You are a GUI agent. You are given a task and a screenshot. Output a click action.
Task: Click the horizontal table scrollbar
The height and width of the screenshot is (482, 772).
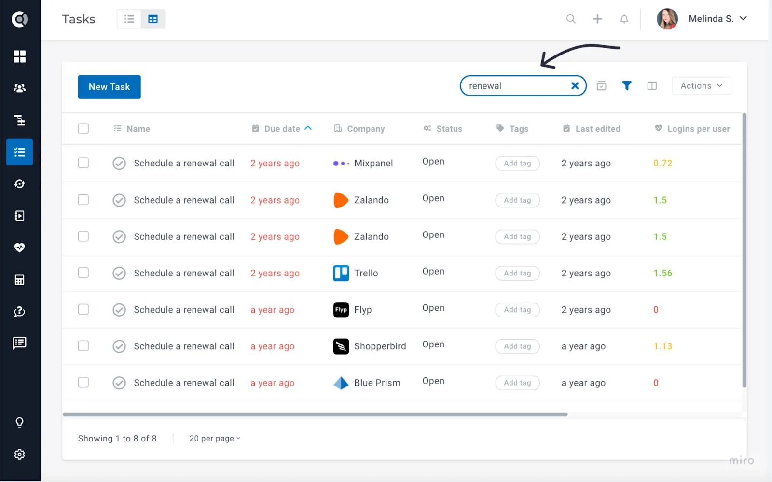click(x=315, y=414)
